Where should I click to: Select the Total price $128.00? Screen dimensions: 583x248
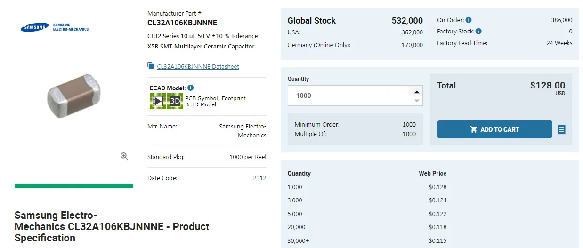(x=548, y=85)
